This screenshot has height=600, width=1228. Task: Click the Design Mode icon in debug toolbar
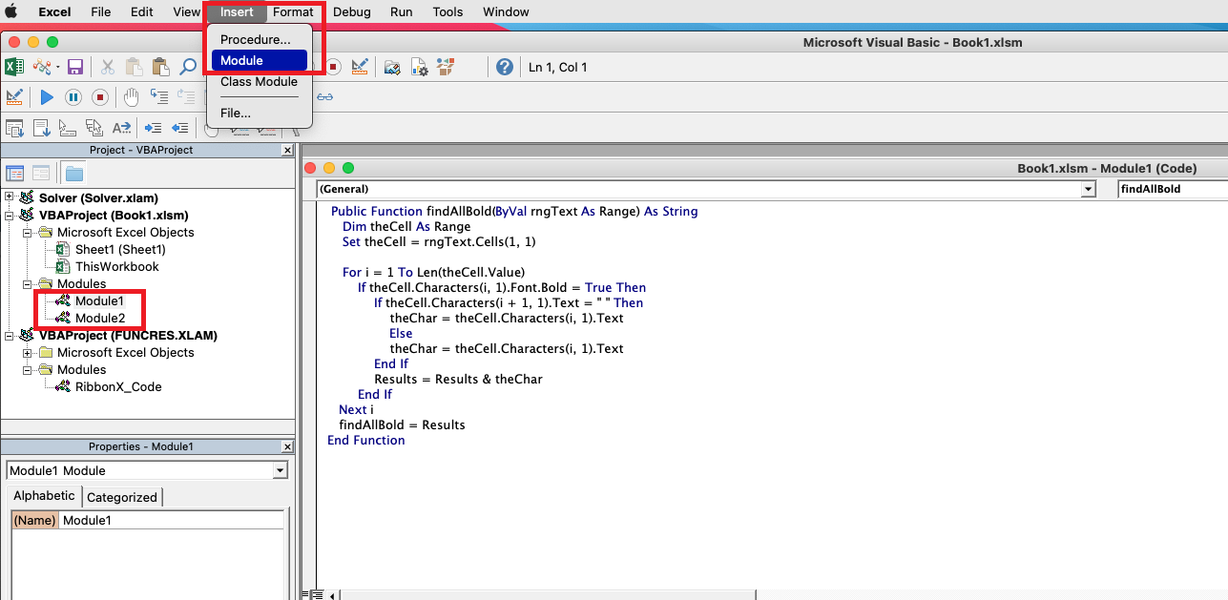[x=14, y=96]
